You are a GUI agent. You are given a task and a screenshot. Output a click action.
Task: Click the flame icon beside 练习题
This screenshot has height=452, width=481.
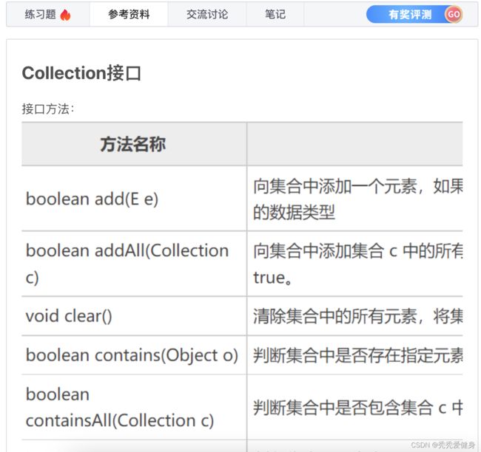coord(65,15)
